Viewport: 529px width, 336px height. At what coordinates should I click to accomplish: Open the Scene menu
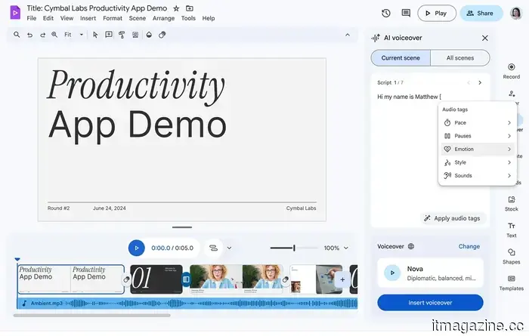[x=138, y=18]
